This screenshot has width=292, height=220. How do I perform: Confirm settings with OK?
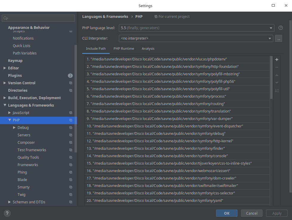point(226,213)
